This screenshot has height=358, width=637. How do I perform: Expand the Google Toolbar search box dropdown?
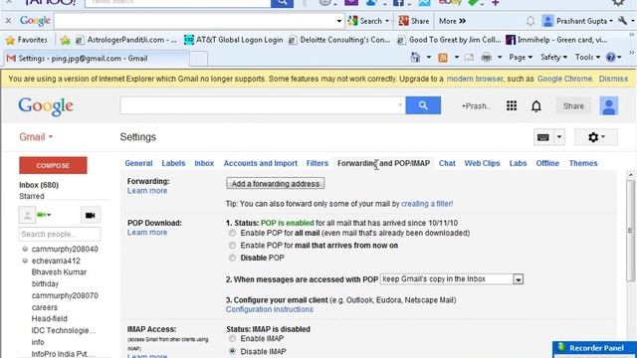click(x=339, y=21)
